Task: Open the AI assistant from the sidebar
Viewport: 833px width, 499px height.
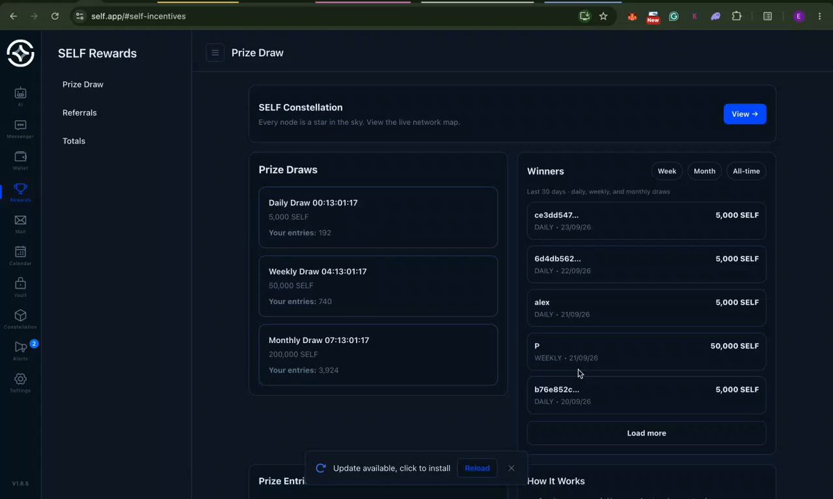Action: (x=20, y=96)
